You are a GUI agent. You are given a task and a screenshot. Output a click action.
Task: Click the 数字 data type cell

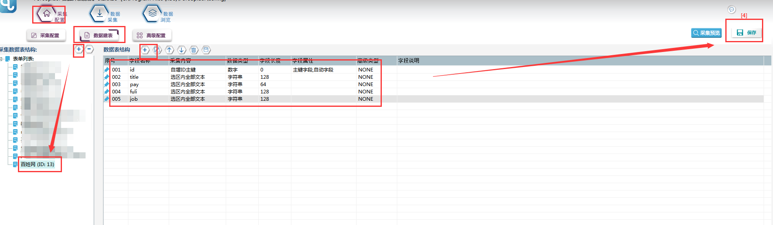pyautogui.click(x=242, y=70)
